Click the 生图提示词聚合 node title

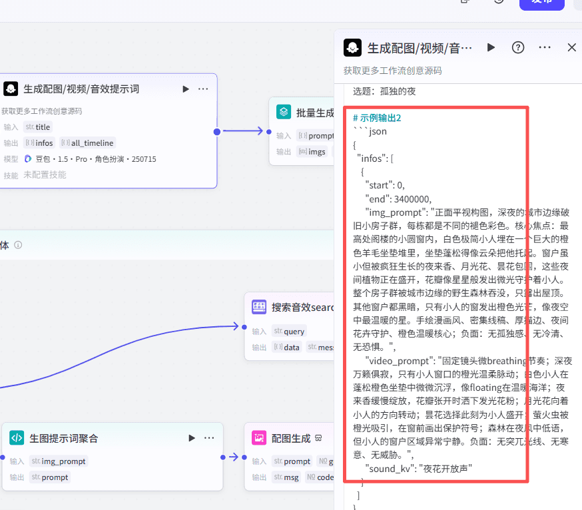63,438
